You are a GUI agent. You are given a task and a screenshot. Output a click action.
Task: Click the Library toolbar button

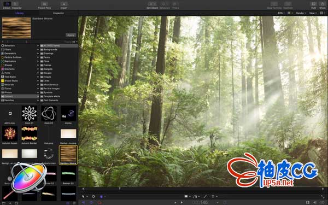tap(7, 5)
